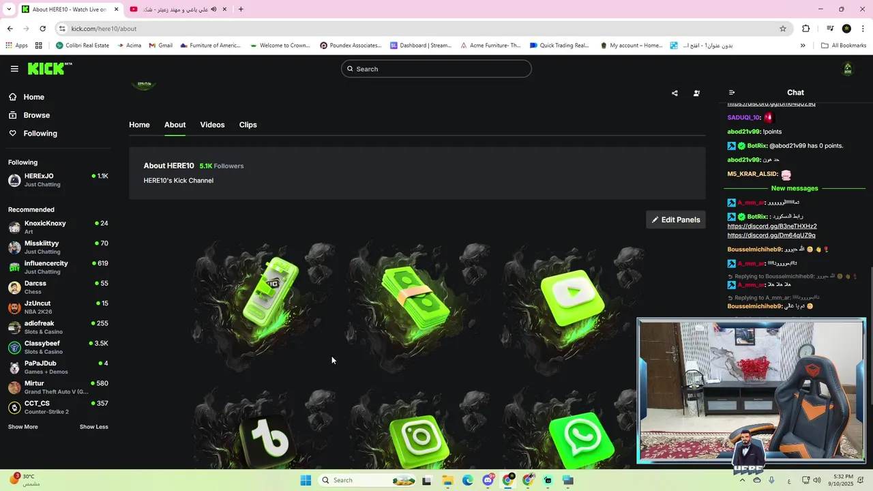
Task: Open the Chrome media control icon
Action: tap(830, 29)
